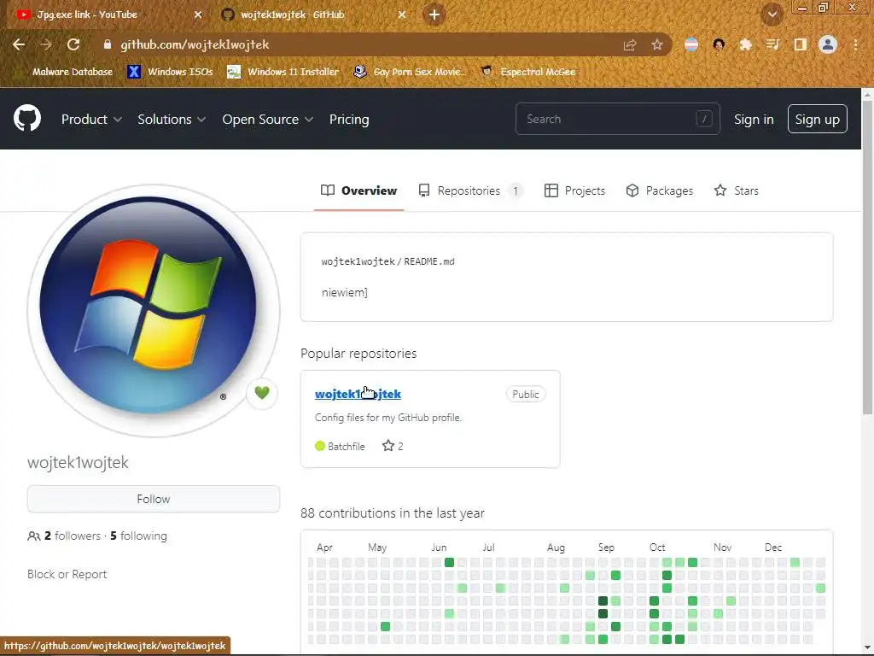Open the media control playlist icon
This screenshot has height=656, width=874.
(772, 44)
